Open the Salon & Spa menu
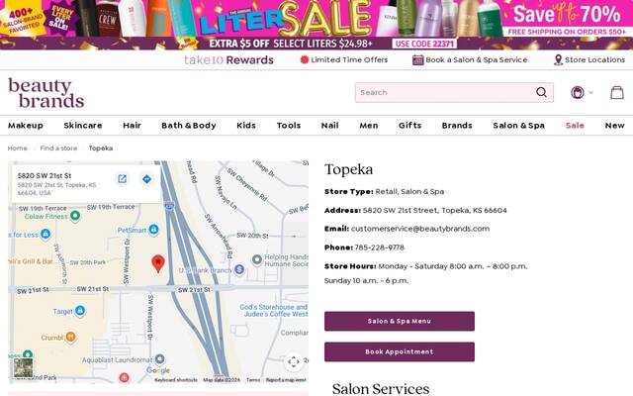 (x=518, y=126)
